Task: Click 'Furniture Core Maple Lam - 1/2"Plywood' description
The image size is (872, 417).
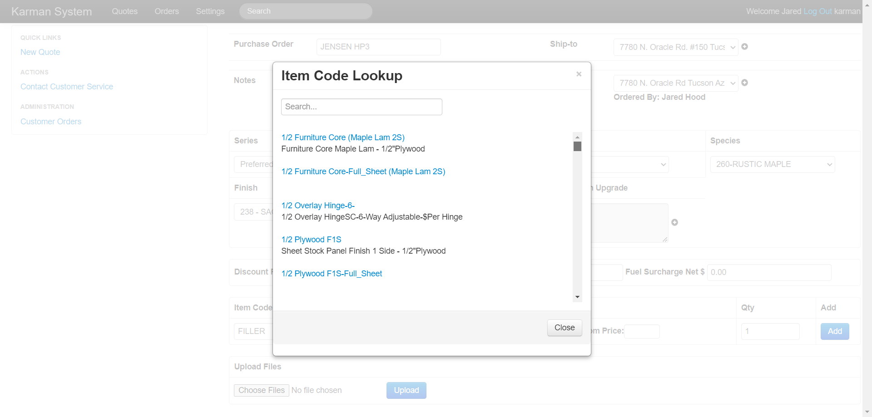Action: pos(353,149)
